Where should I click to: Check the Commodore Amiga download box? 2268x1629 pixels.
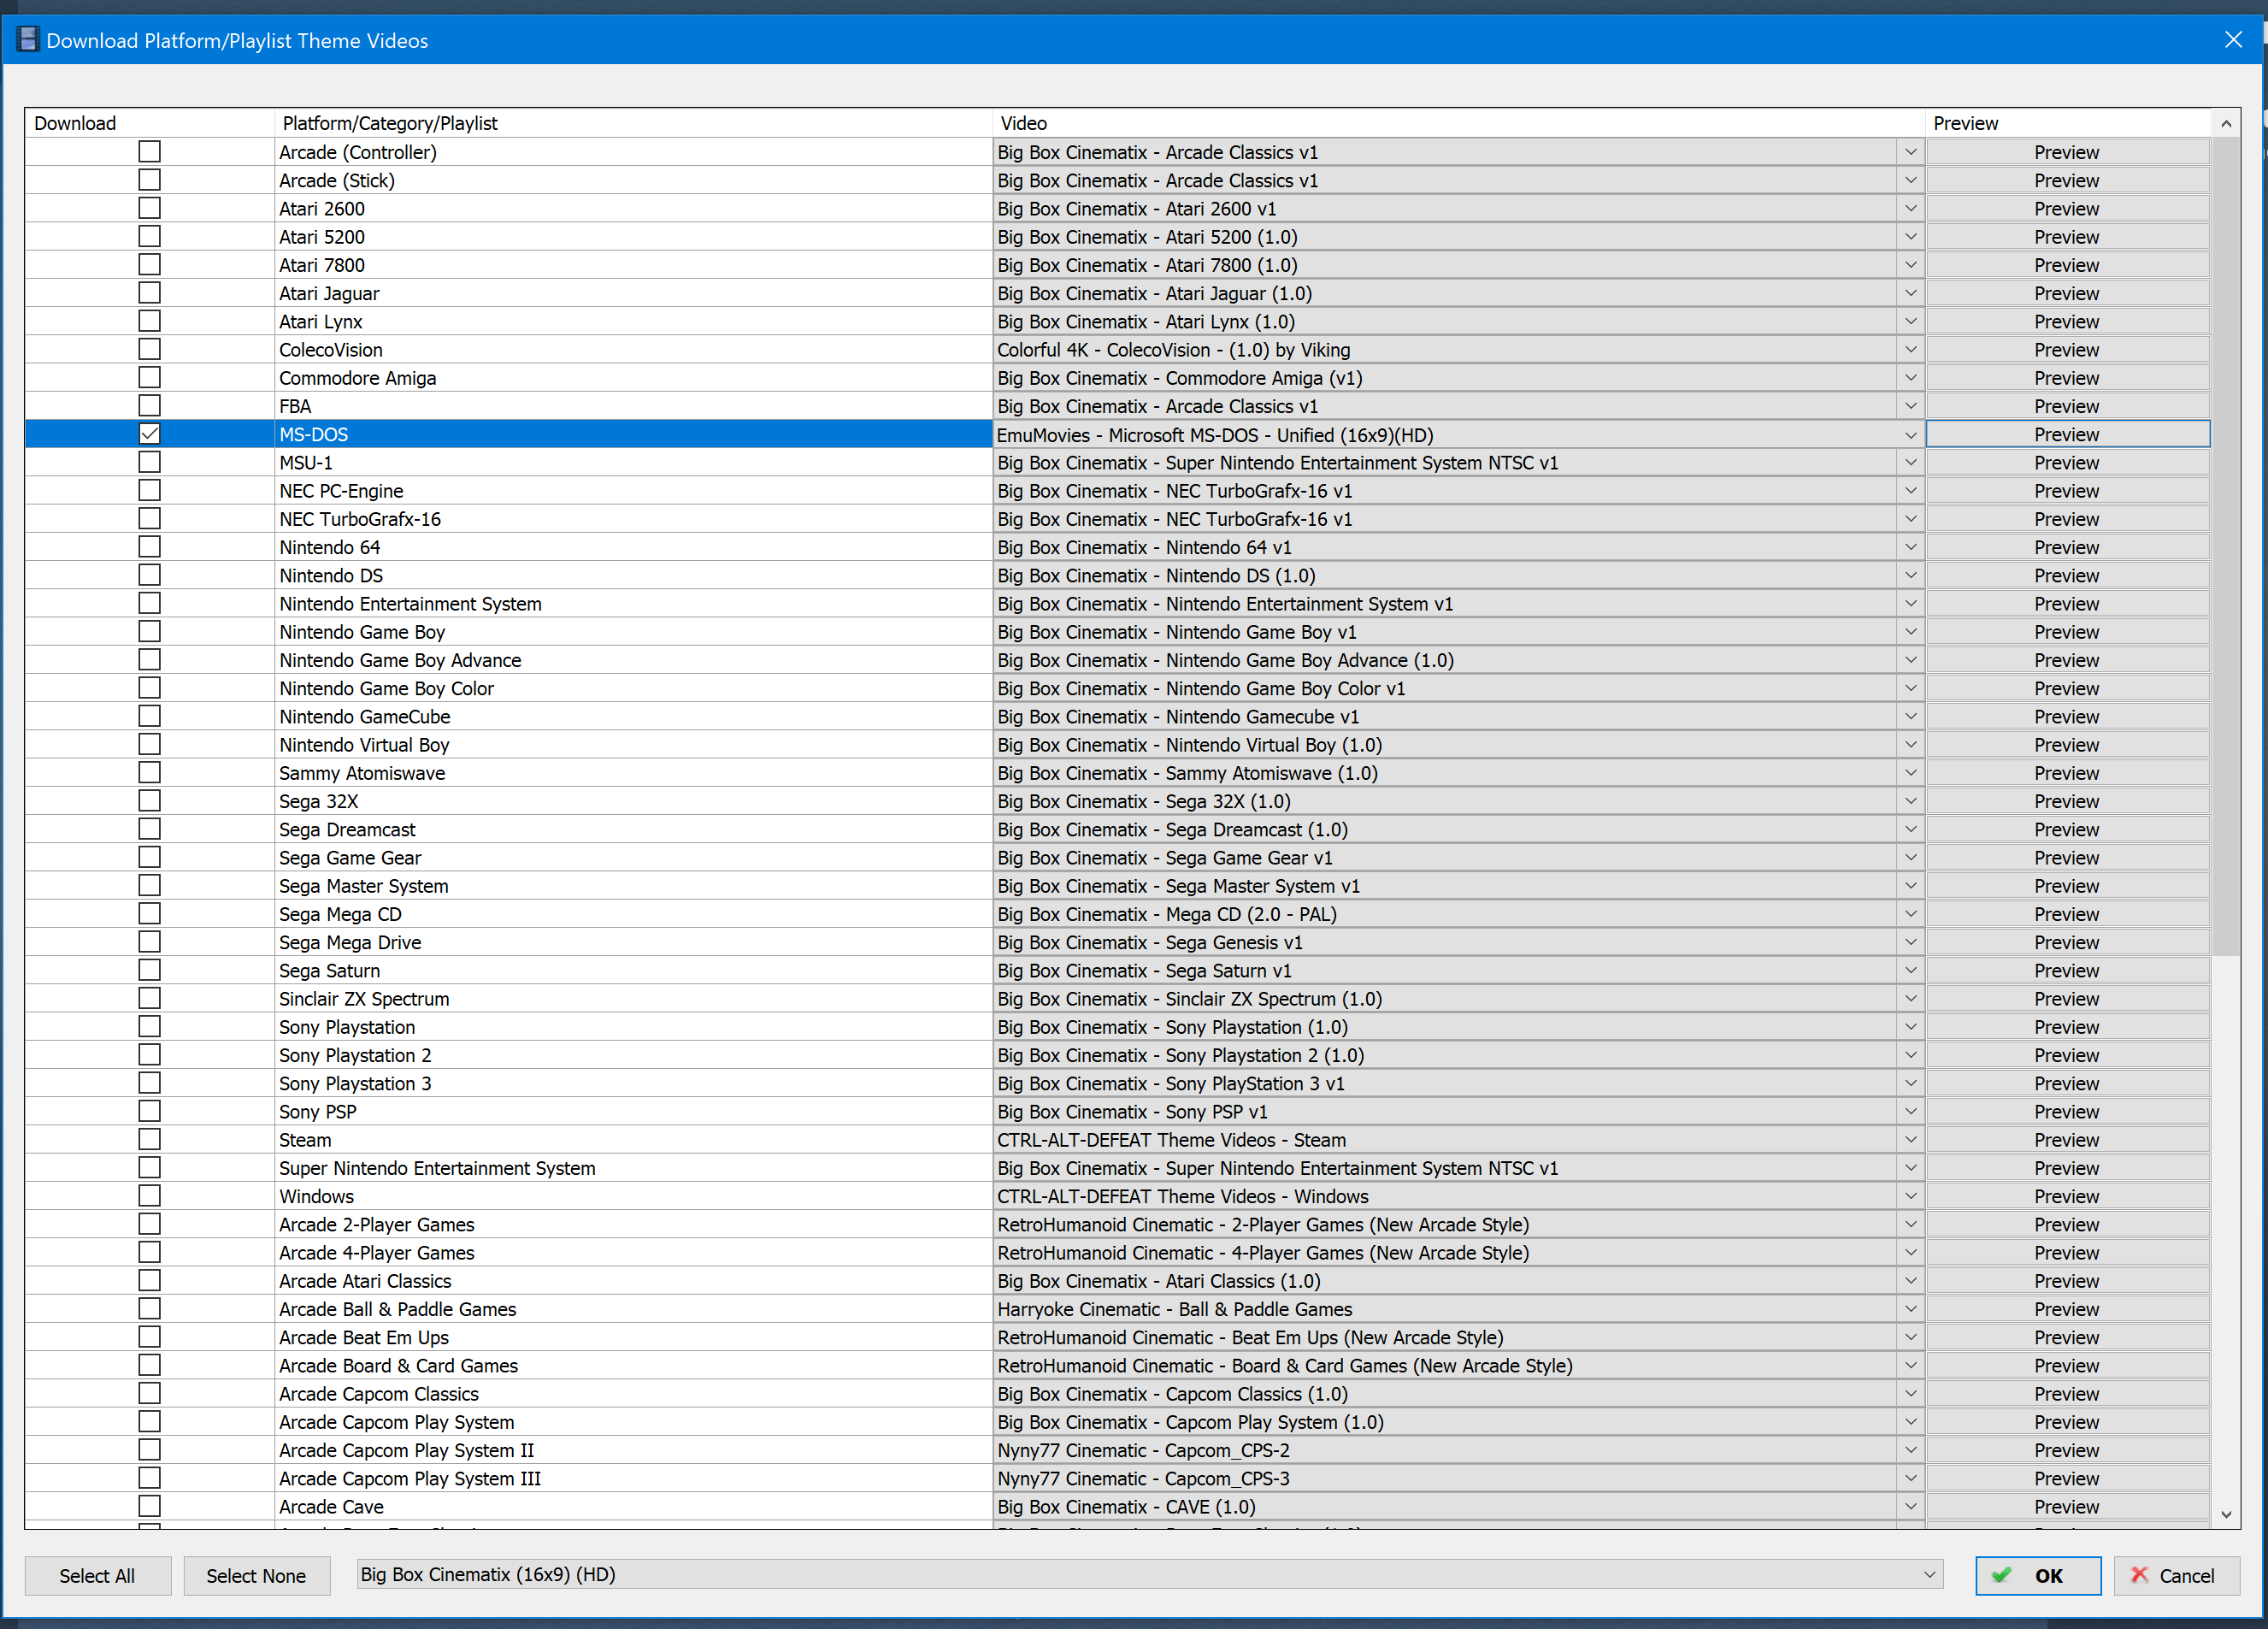click(150, 378)
